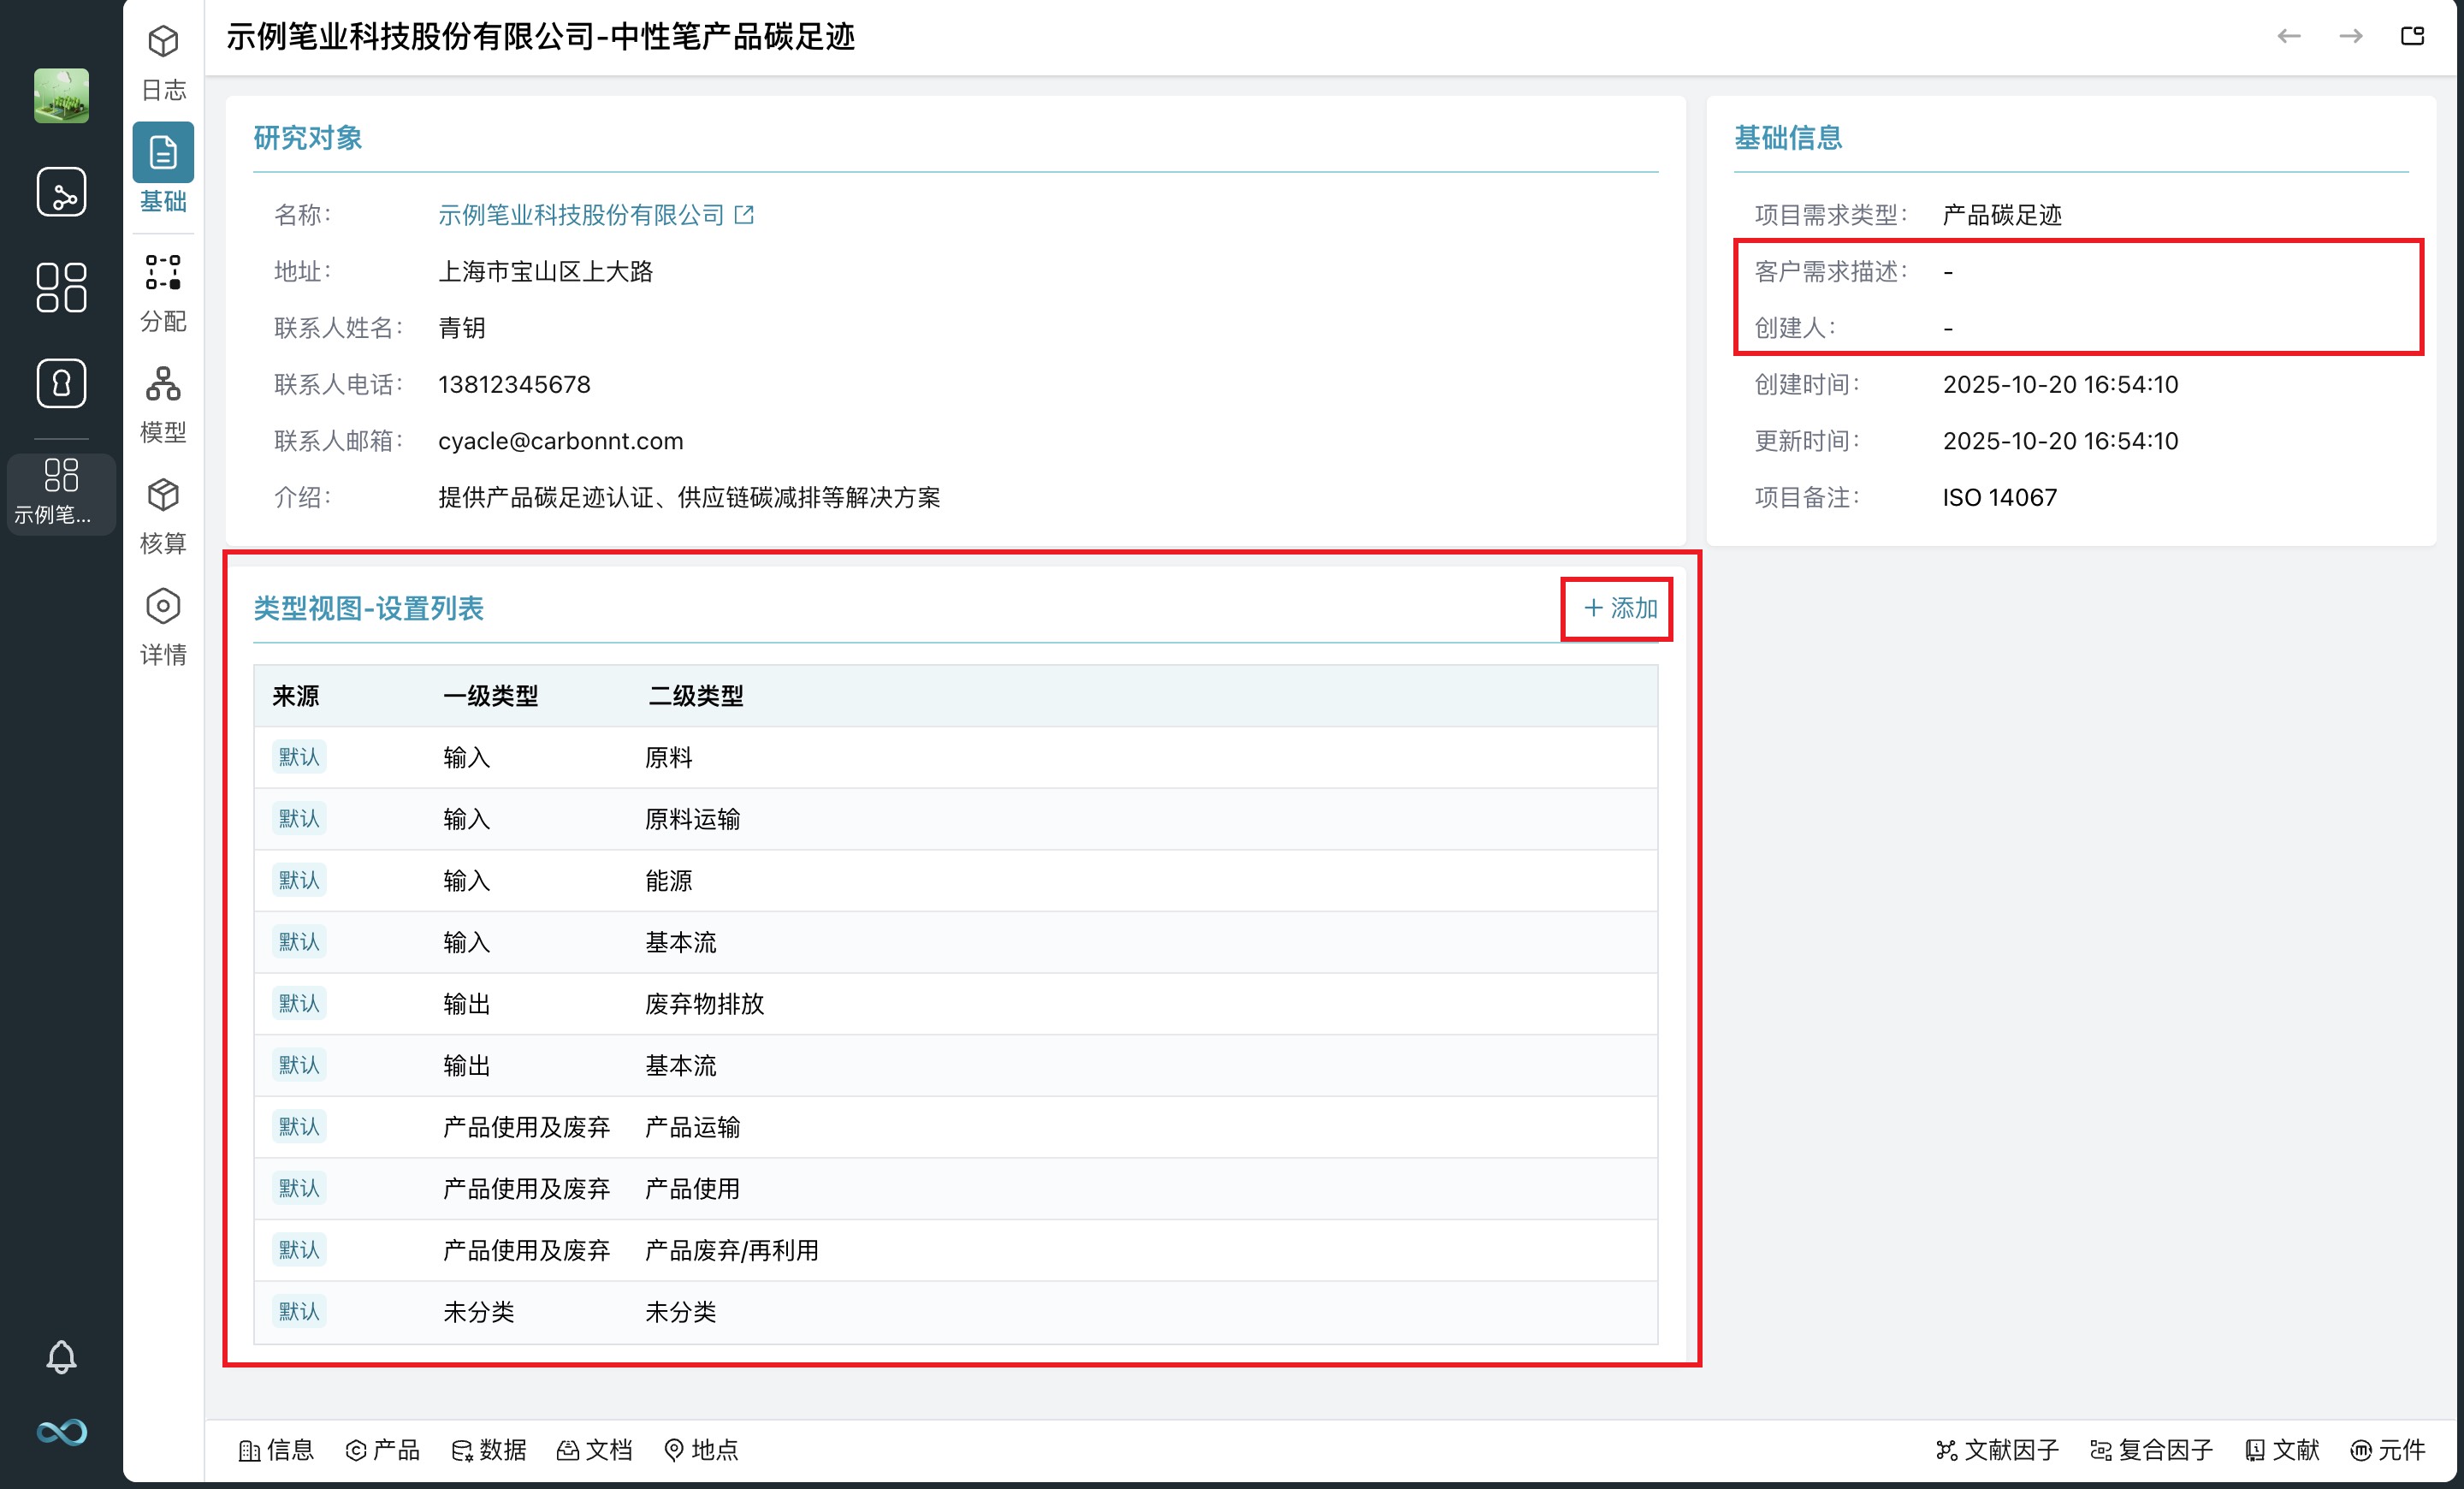Click the keyhole lock icon in dark sidebar
The width and height of the screenshot is (2464, 1489).
[61, 383]
